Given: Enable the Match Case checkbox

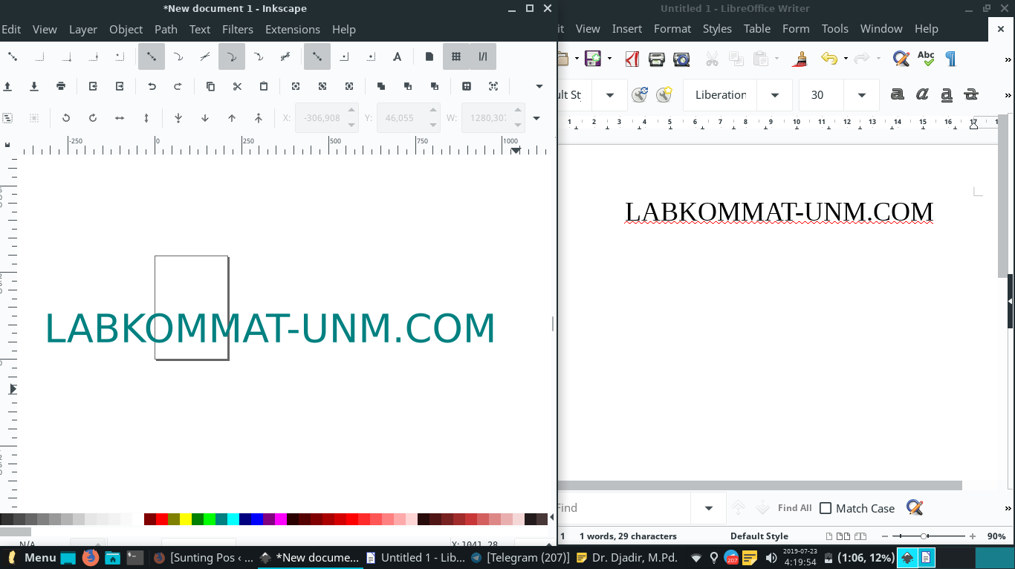Looking at the screenshot, I should [826, 508].
